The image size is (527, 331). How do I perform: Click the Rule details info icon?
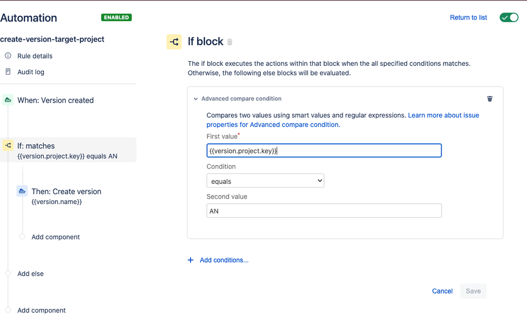(x=8, y=55)
